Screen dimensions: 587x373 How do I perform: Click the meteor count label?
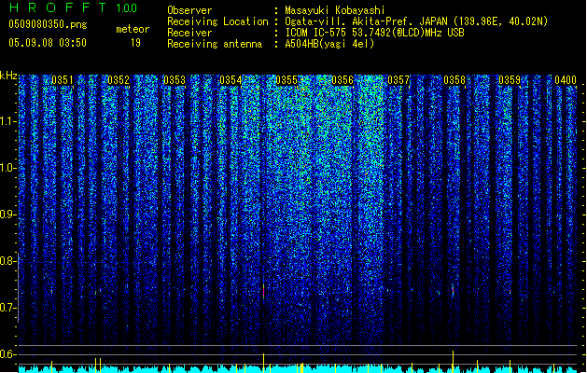tap(133, 29)
